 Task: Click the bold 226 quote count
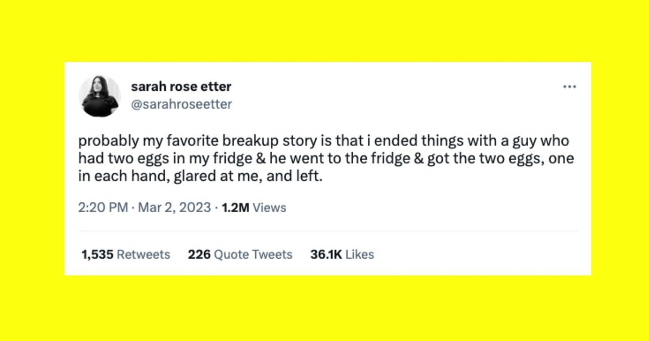point(199,254)
